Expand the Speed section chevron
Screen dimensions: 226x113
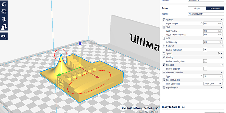point(222,53)
